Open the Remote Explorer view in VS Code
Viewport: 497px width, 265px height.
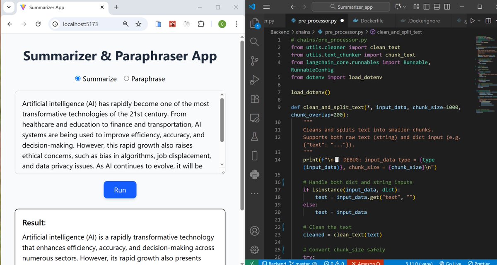pyautogui.click(x=254, y=118)
